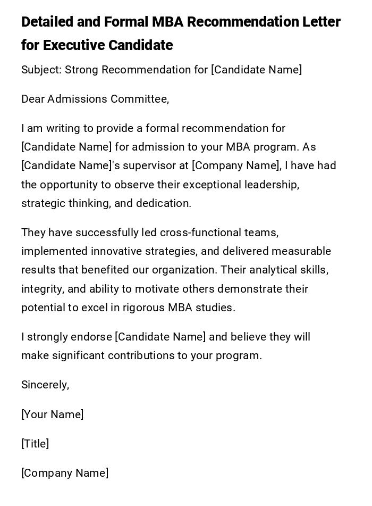Click the [Company Name] placeholder in first paragraph
This screenshot has width=372, height=506.
(236, 165)
